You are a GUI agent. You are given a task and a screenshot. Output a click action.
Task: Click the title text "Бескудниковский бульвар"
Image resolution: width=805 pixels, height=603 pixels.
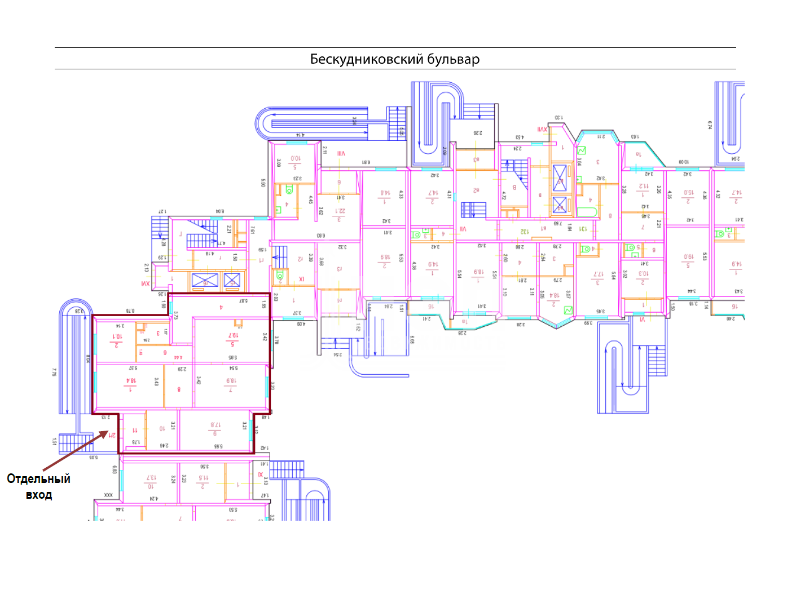point(395,59)
